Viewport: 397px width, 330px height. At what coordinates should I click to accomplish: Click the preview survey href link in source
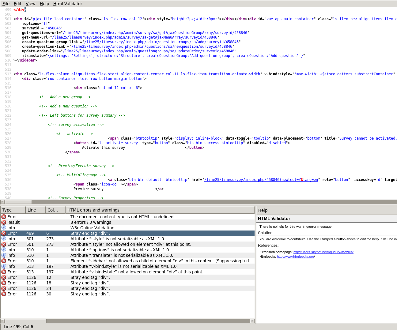[x=261, y=180]
